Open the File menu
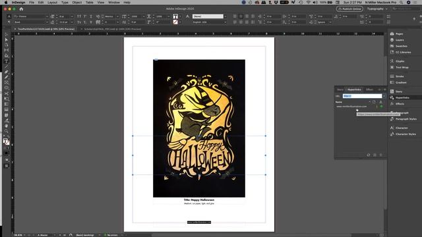 (32, 3)
